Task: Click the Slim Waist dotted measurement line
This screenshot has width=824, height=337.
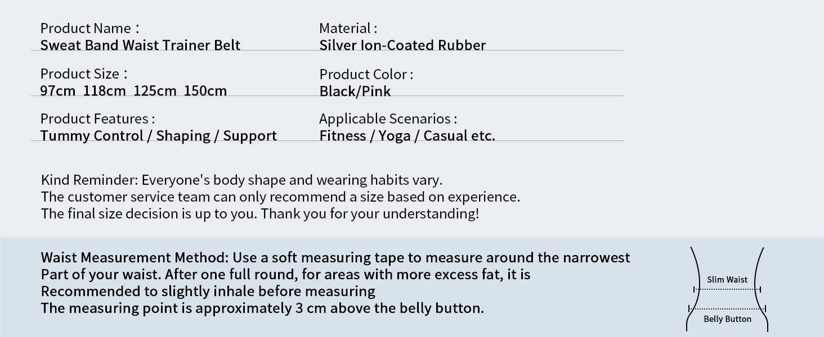Action: click(x=727, y=289)
